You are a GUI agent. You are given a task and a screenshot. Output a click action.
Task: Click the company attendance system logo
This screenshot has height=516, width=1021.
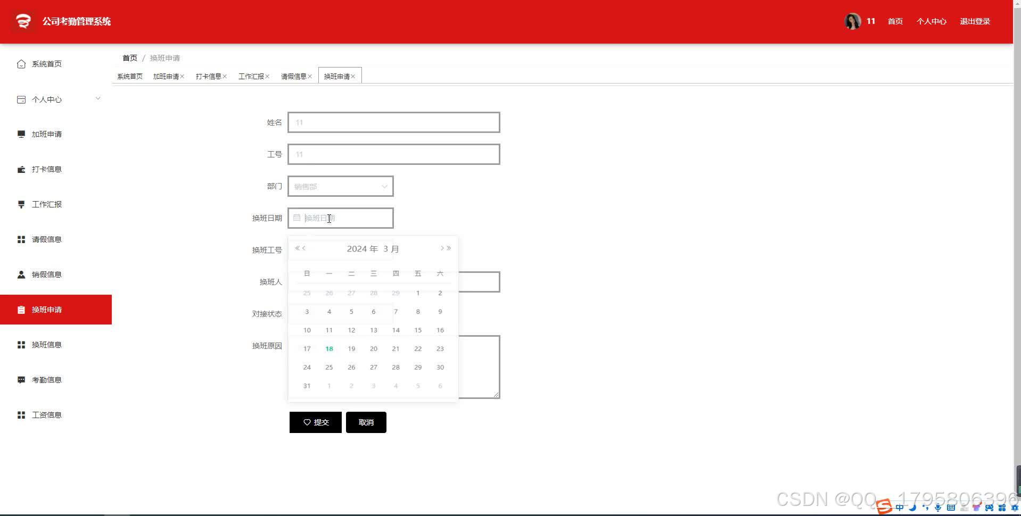pyautogui.click(x=23, y=21)
